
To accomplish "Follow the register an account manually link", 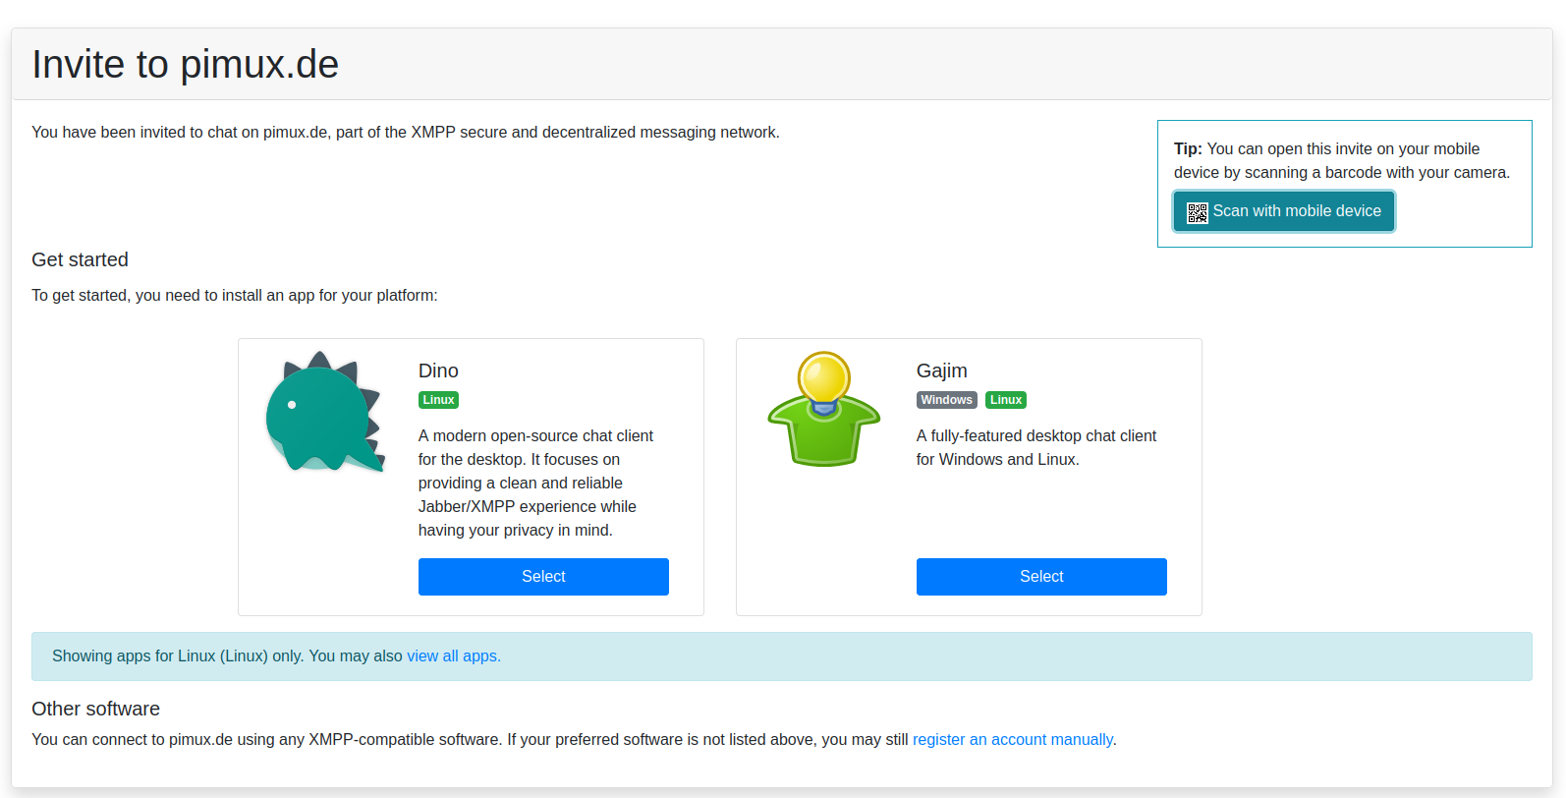I will [1012, 740].
